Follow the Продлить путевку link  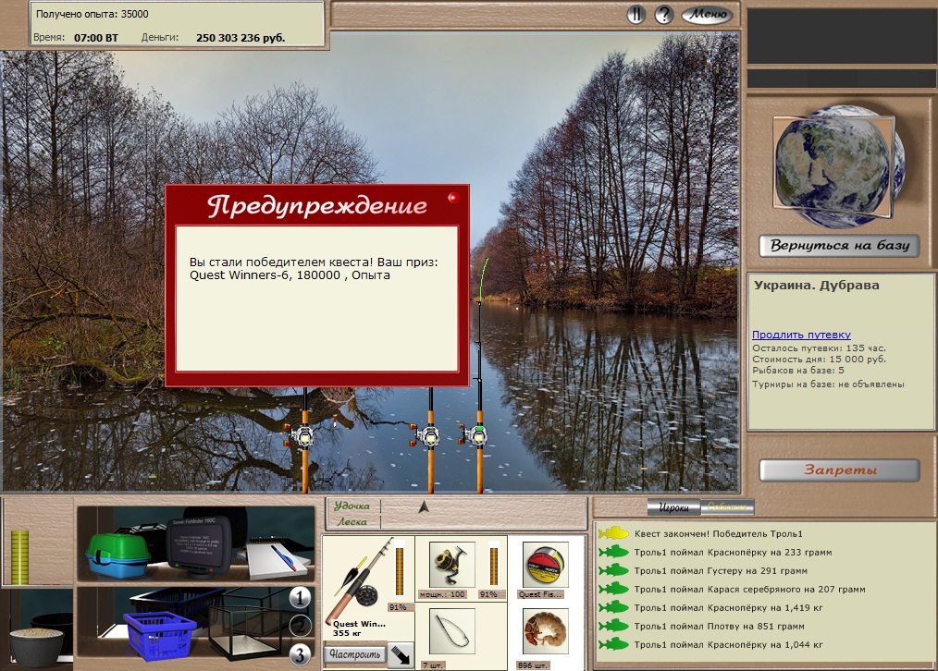(801, 335)
